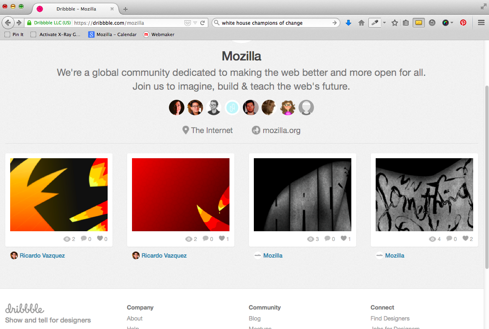
Task: Open Webmaker bookmark
Action: tap(159, 34)
